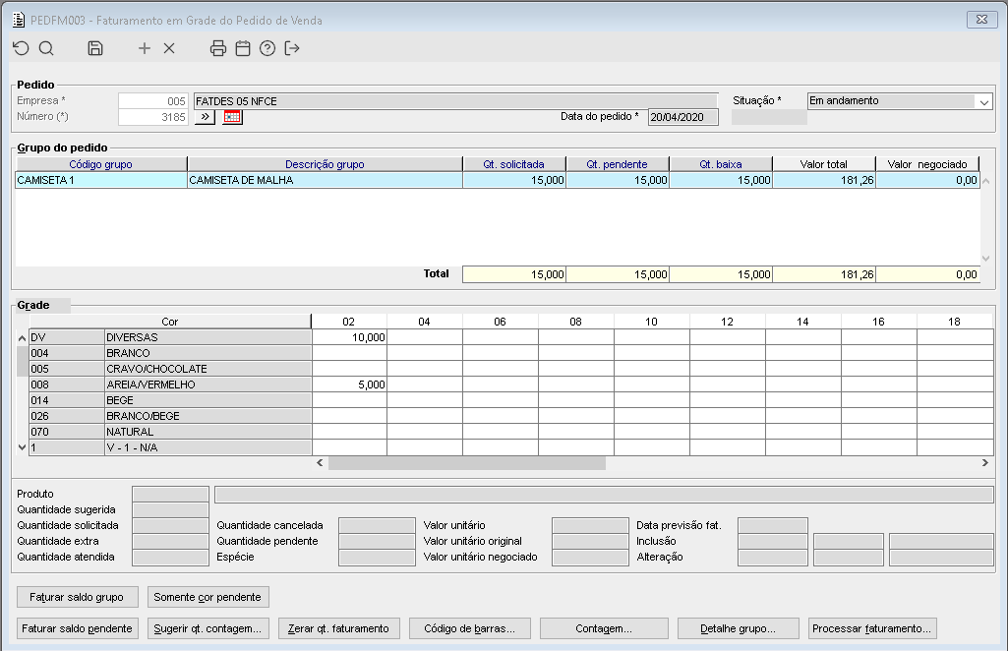This screenshot has height=651, width=1008.
Task: Open the calendar toolbar icon
Action: pyautogui.click(x=243, y=48)
